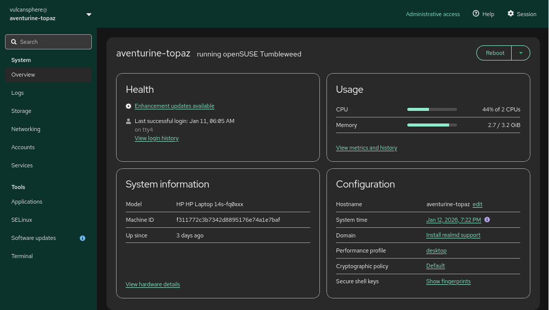Image resolution: width=549 pixels, height=310 pixels.
Task: Open View login history link
Action: tap(156, 138)
